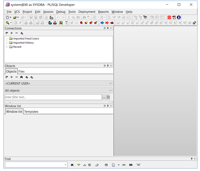
Task: Click the red cube with yellow light icon
Action: point(86,23)
